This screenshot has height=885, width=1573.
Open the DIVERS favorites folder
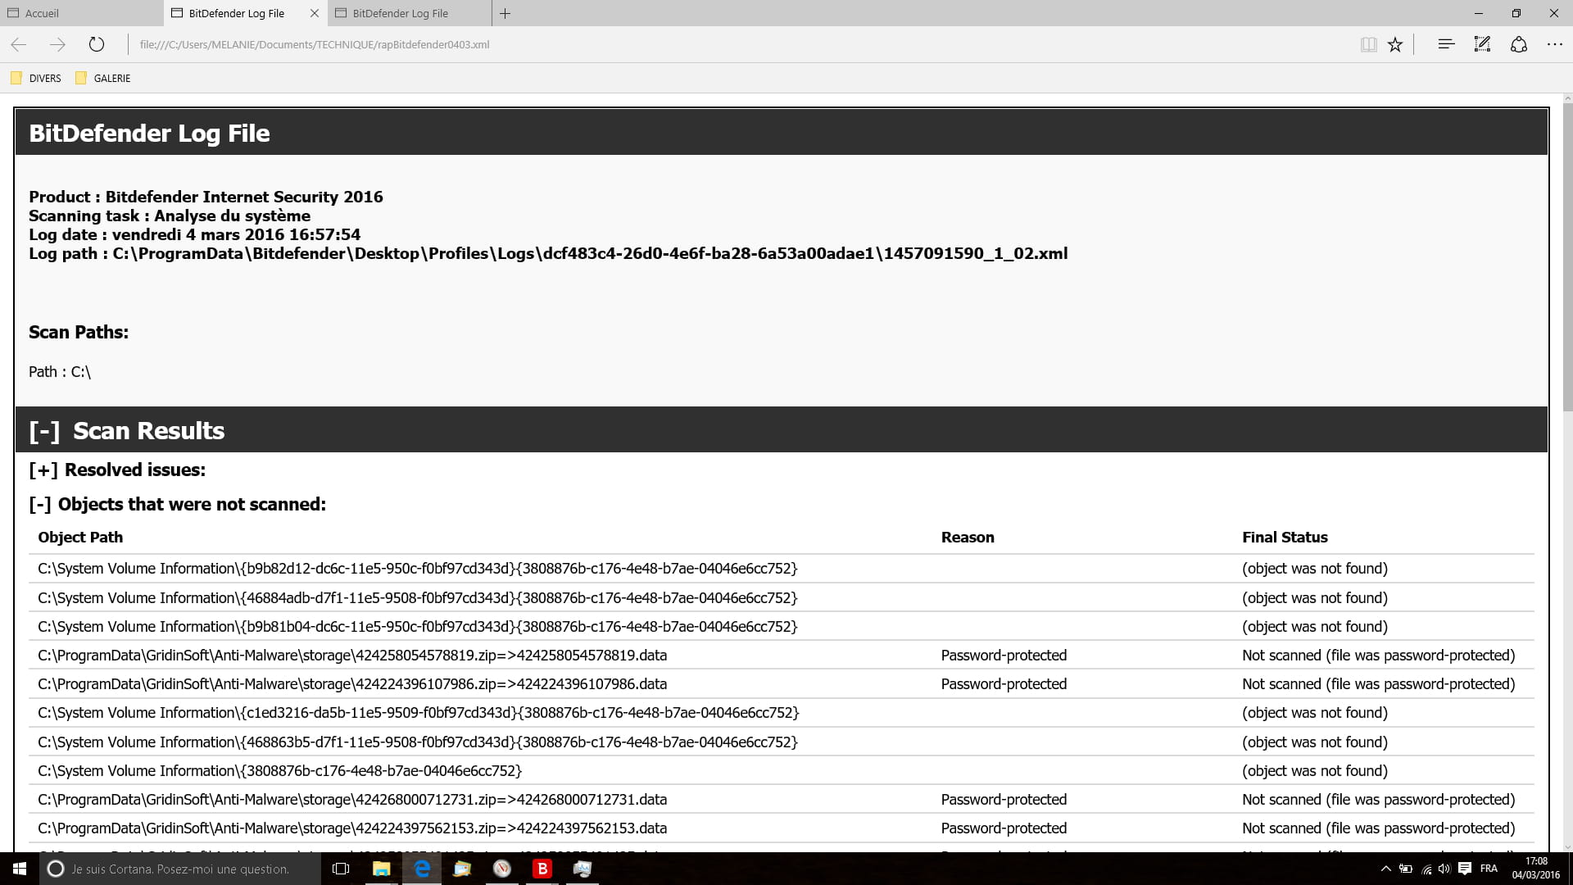(36, 78)
